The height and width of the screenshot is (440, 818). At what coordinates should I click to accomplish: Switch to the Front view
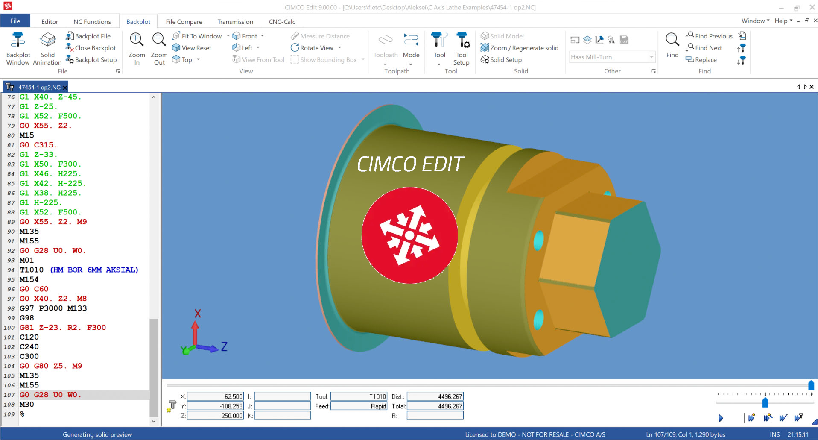[x=245, y=36]
